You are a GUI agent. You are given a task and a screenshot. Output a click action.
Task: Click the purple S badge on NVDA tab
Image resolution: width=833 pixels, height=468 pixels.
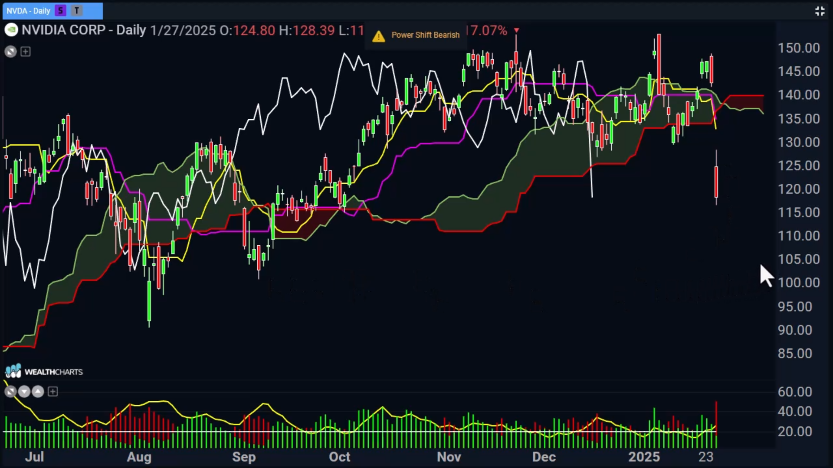click(61, 11)
